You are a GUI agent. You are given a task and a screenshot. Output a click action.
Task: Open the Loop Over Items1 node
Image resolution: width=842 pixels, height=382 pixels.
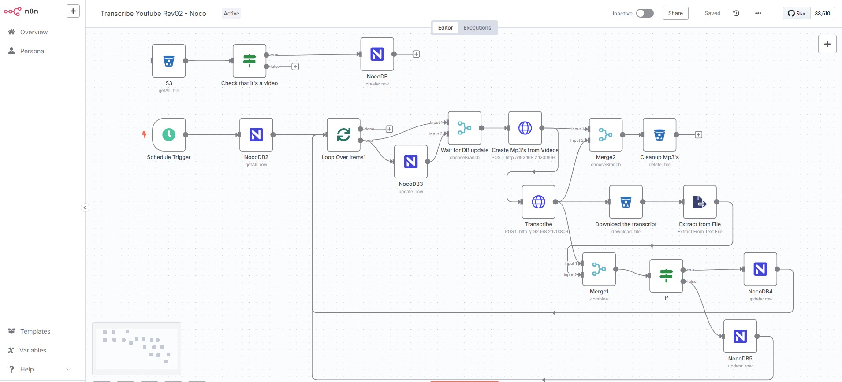(343, 135)
